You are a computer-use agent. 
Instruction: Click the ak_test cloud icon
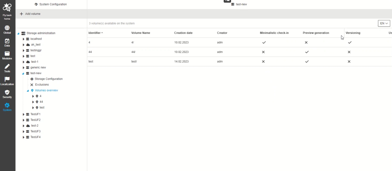(x=28, y=45)
